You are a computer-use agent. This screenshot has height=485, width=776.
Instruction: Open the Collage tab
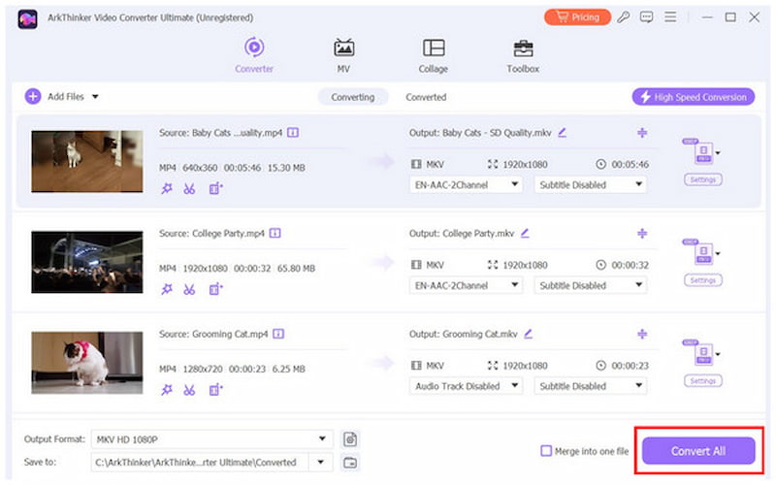point(434,55)
